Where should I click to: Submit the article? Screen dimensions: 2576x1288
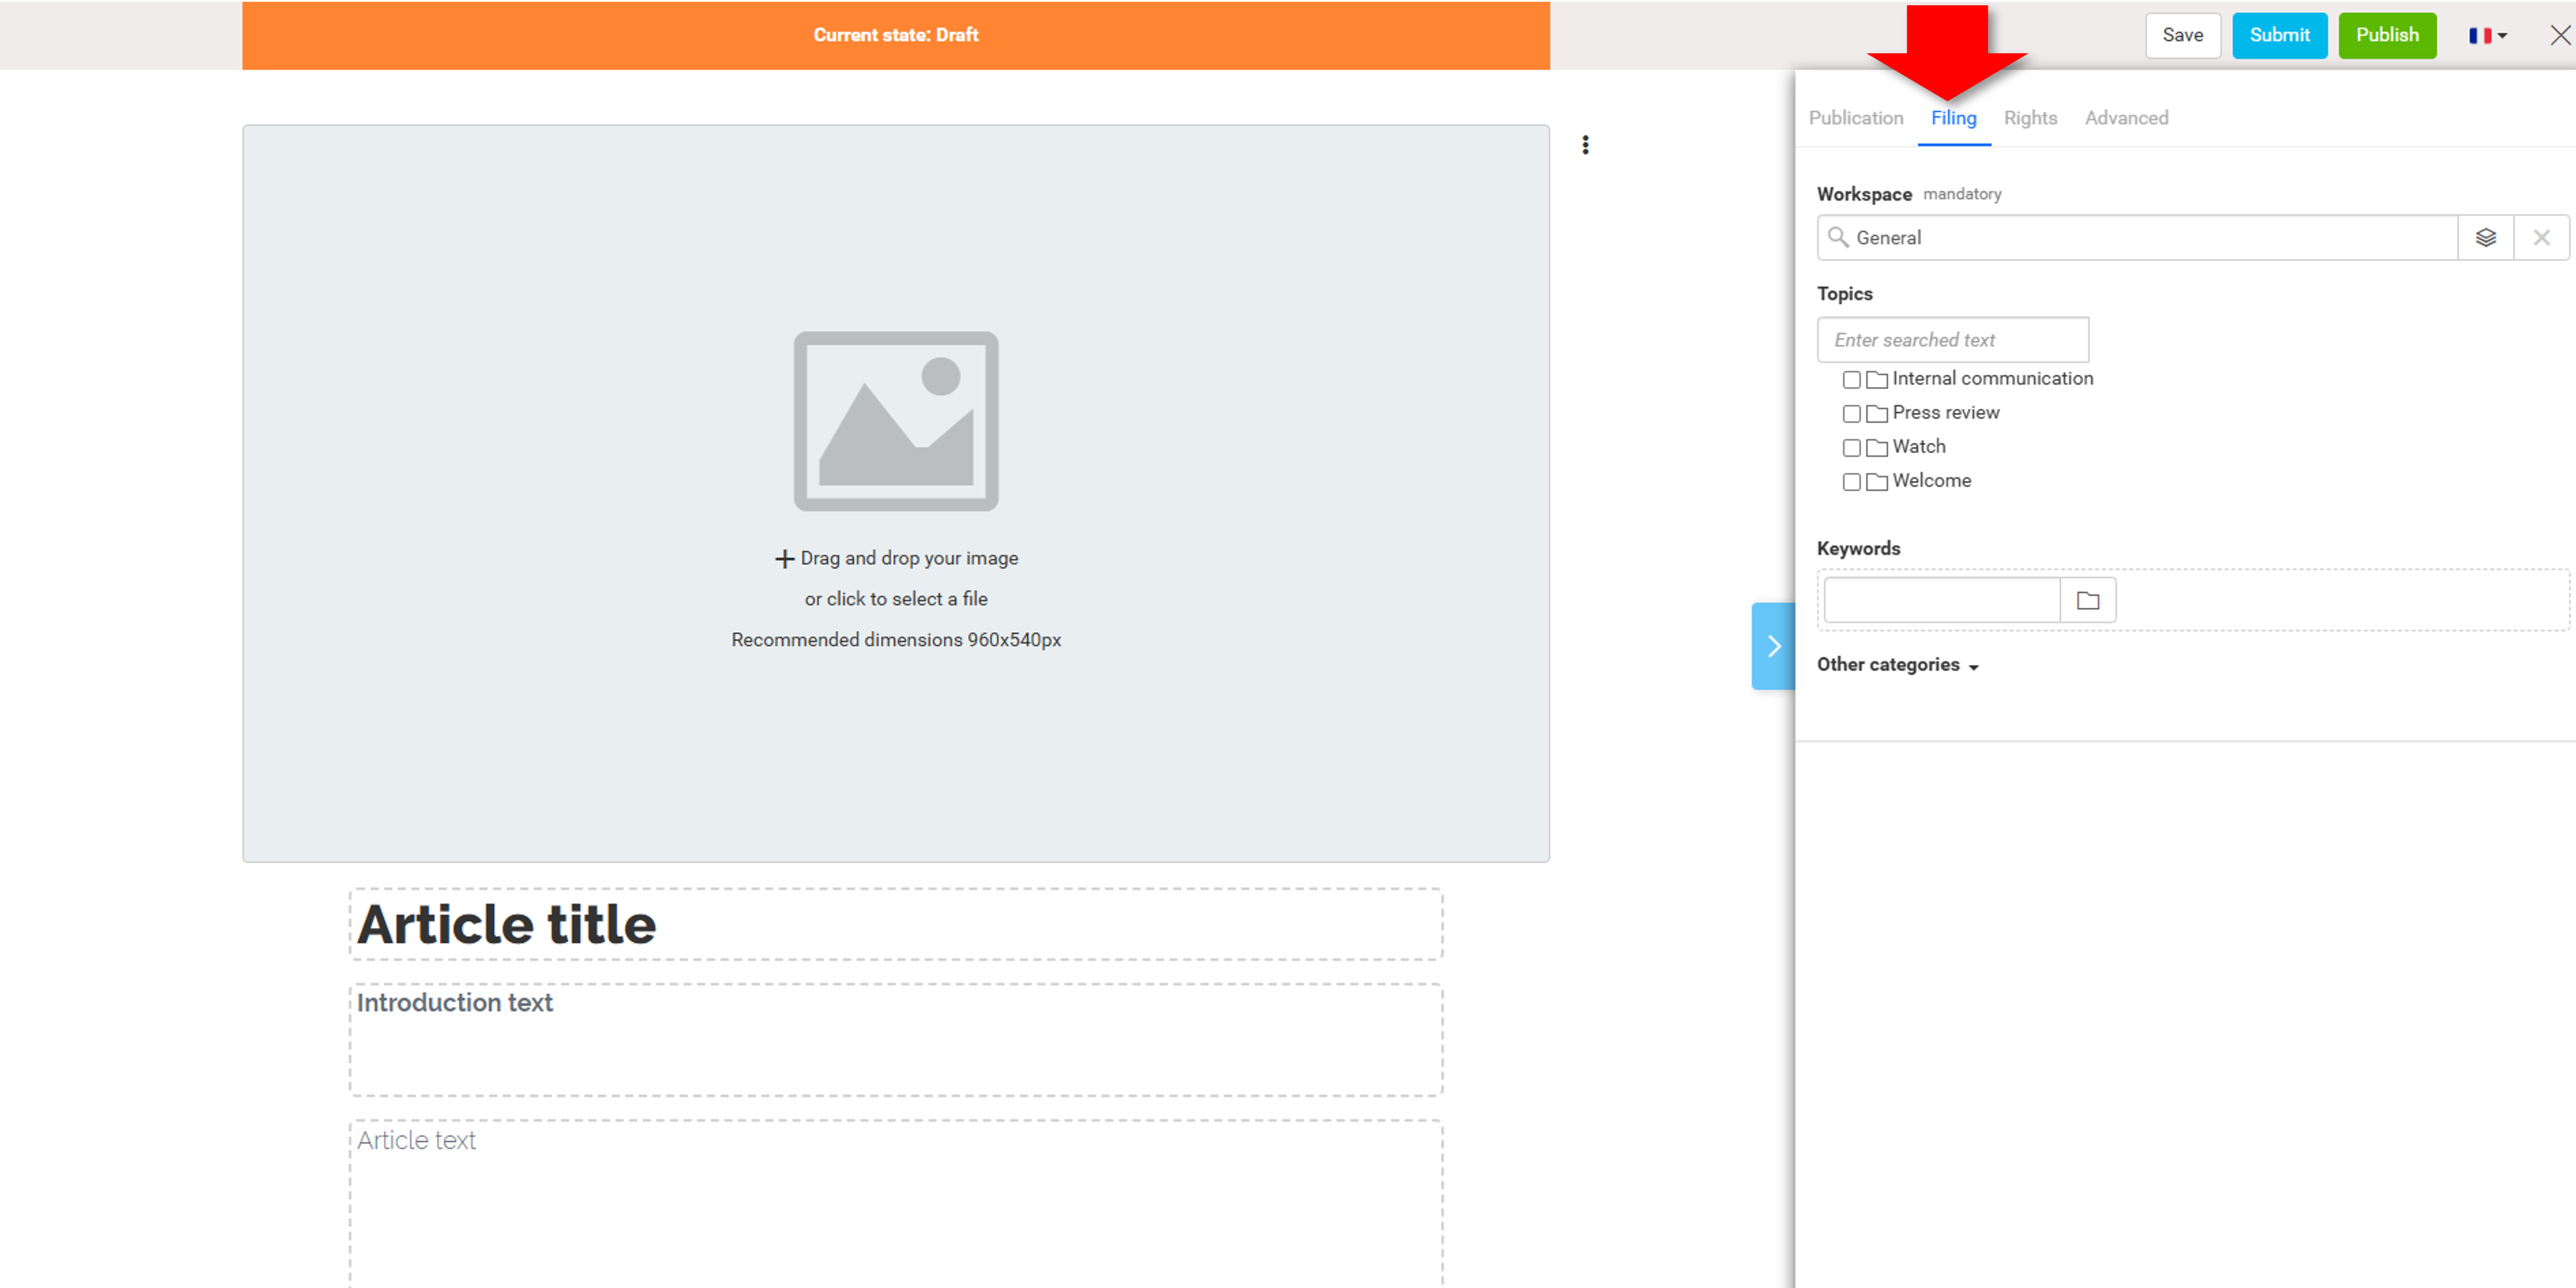coord(2279,35)
